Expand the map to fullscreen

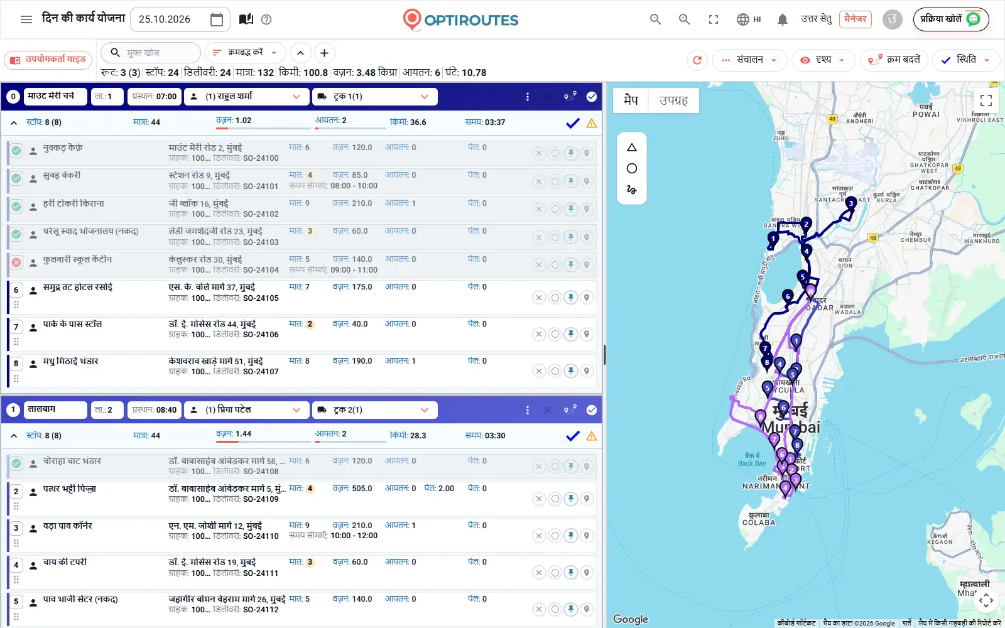[x=986, y=100]
